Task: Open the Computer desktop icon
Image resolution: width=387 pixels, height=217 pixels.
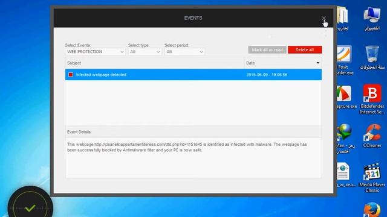Action: point(372,19)
